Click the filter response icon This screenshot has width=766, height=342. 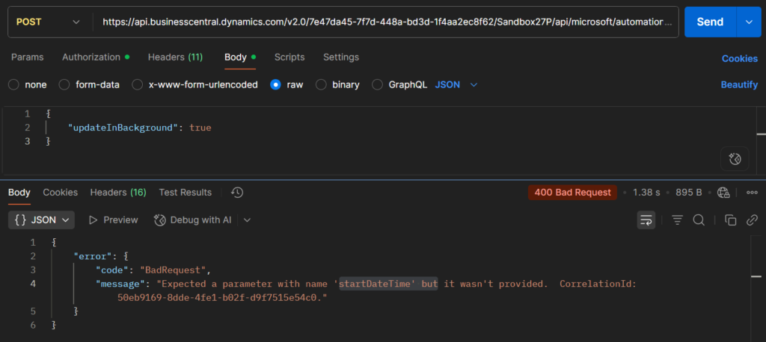pyautogui.click(x=677, y=220)
